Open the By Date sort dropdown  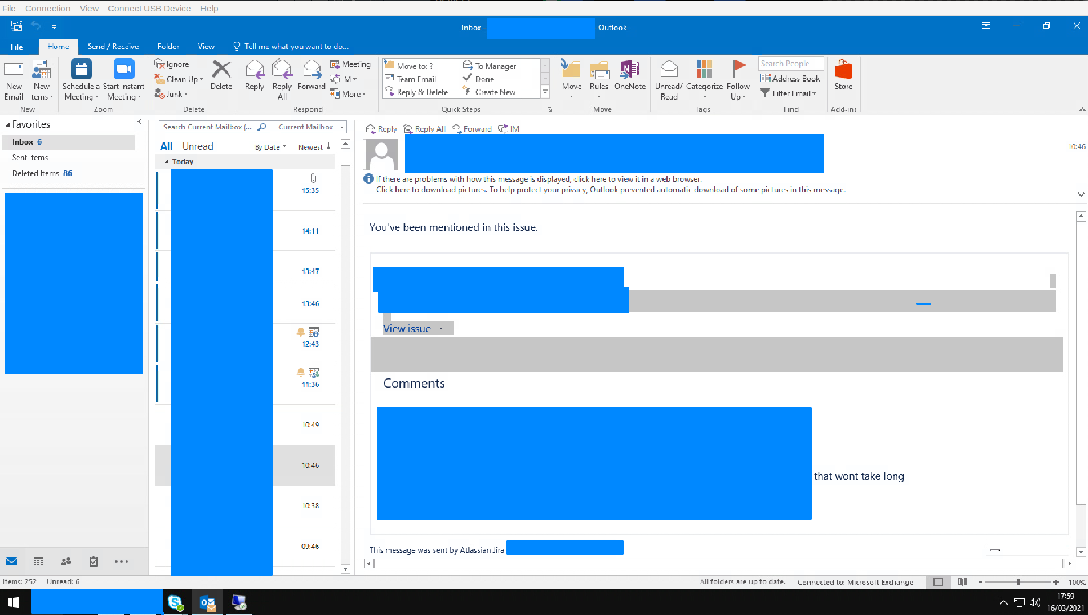[x=270, y=147]
